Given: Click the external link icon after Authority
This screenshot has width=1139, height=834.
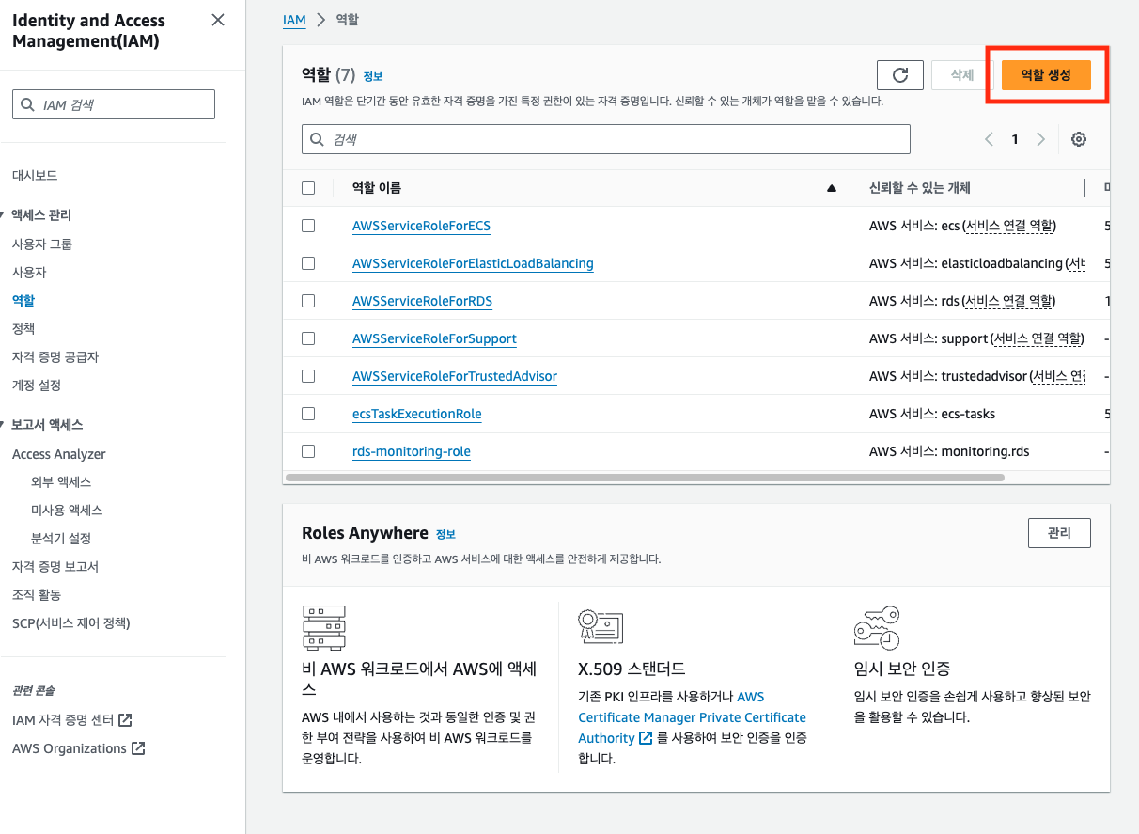Looking at the screenshot, I should pos(646,738).
